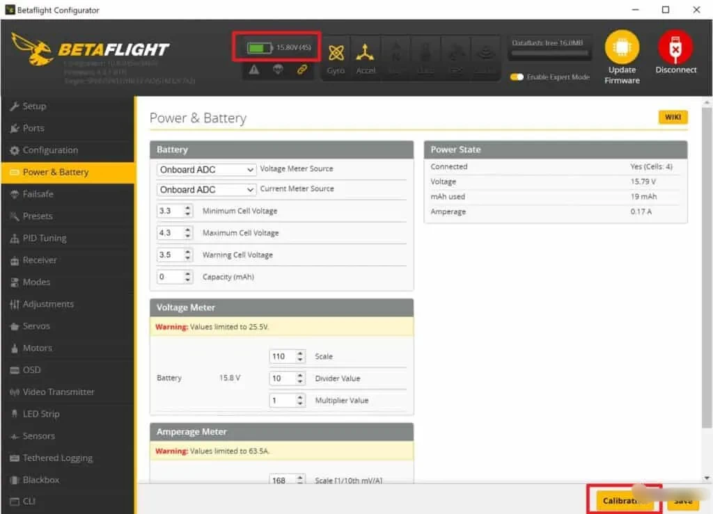The width and height of the screenshot is (713, 514).
Task: Click the Capacity (mAh) input field
Action: tap(175, 277)
